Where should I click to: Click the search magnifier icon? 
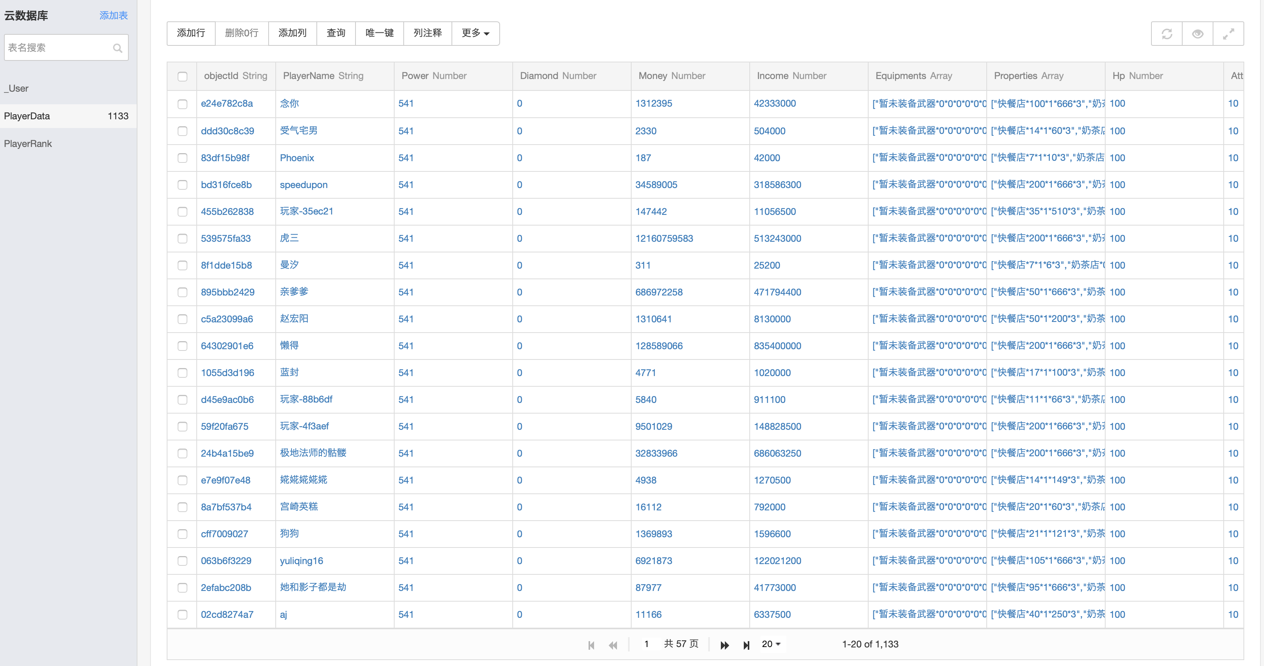click(117, 48)
